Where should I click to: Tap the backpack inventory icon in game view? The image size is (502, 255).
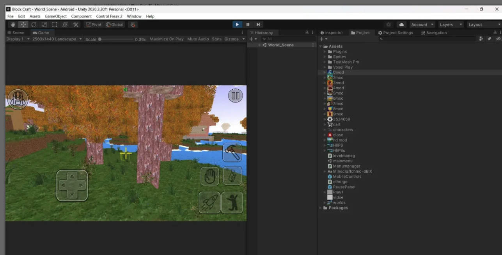[x=18, y=99]
